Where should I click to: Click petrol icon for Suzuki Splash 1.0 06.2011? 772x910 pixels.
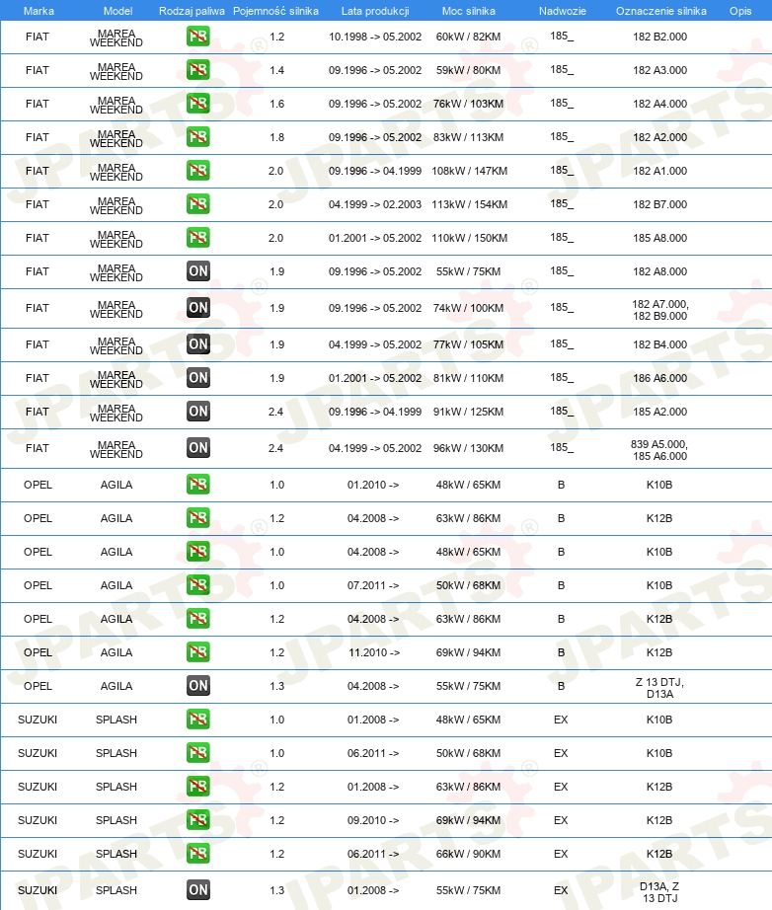[197, 753]
